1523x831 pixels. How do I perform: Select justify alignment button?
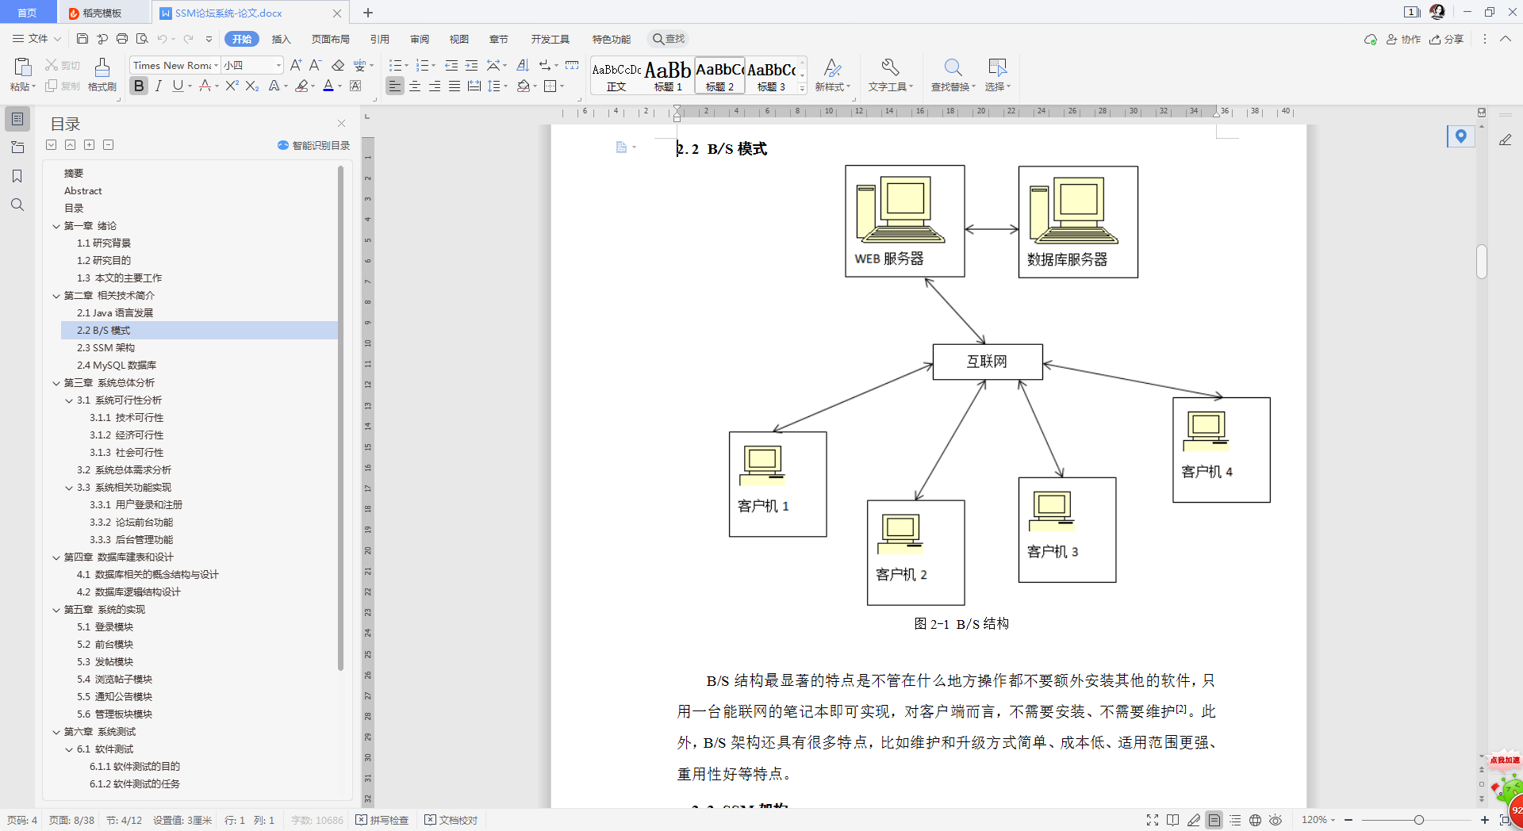click(455, 86)
